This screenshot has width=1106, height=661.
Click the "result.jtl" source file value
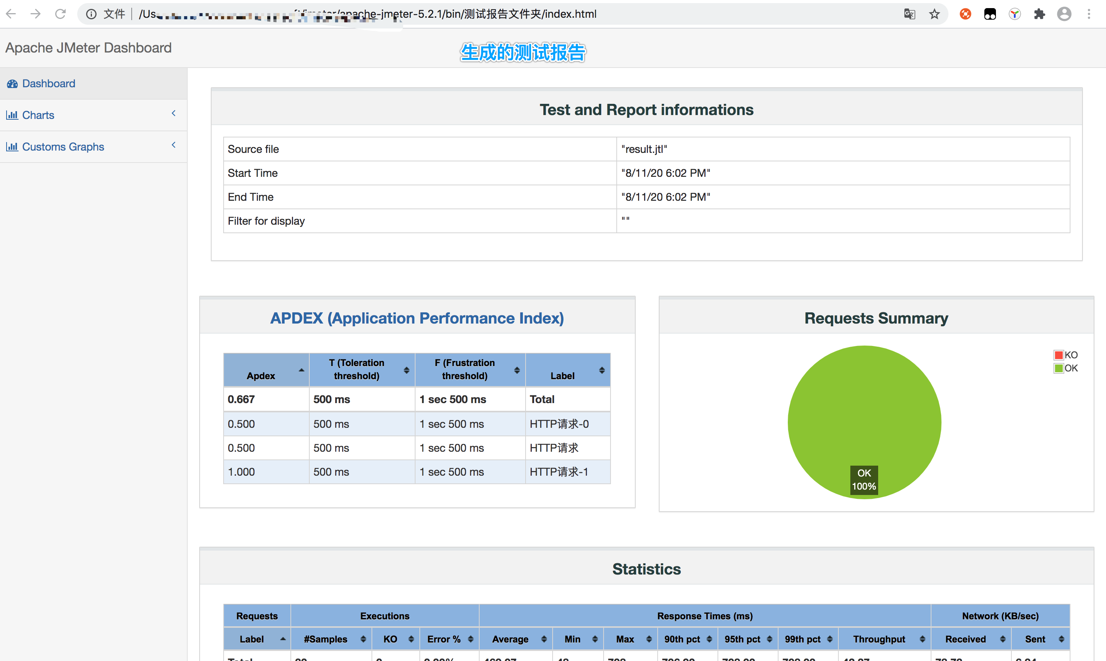click(x=644, y=149)
